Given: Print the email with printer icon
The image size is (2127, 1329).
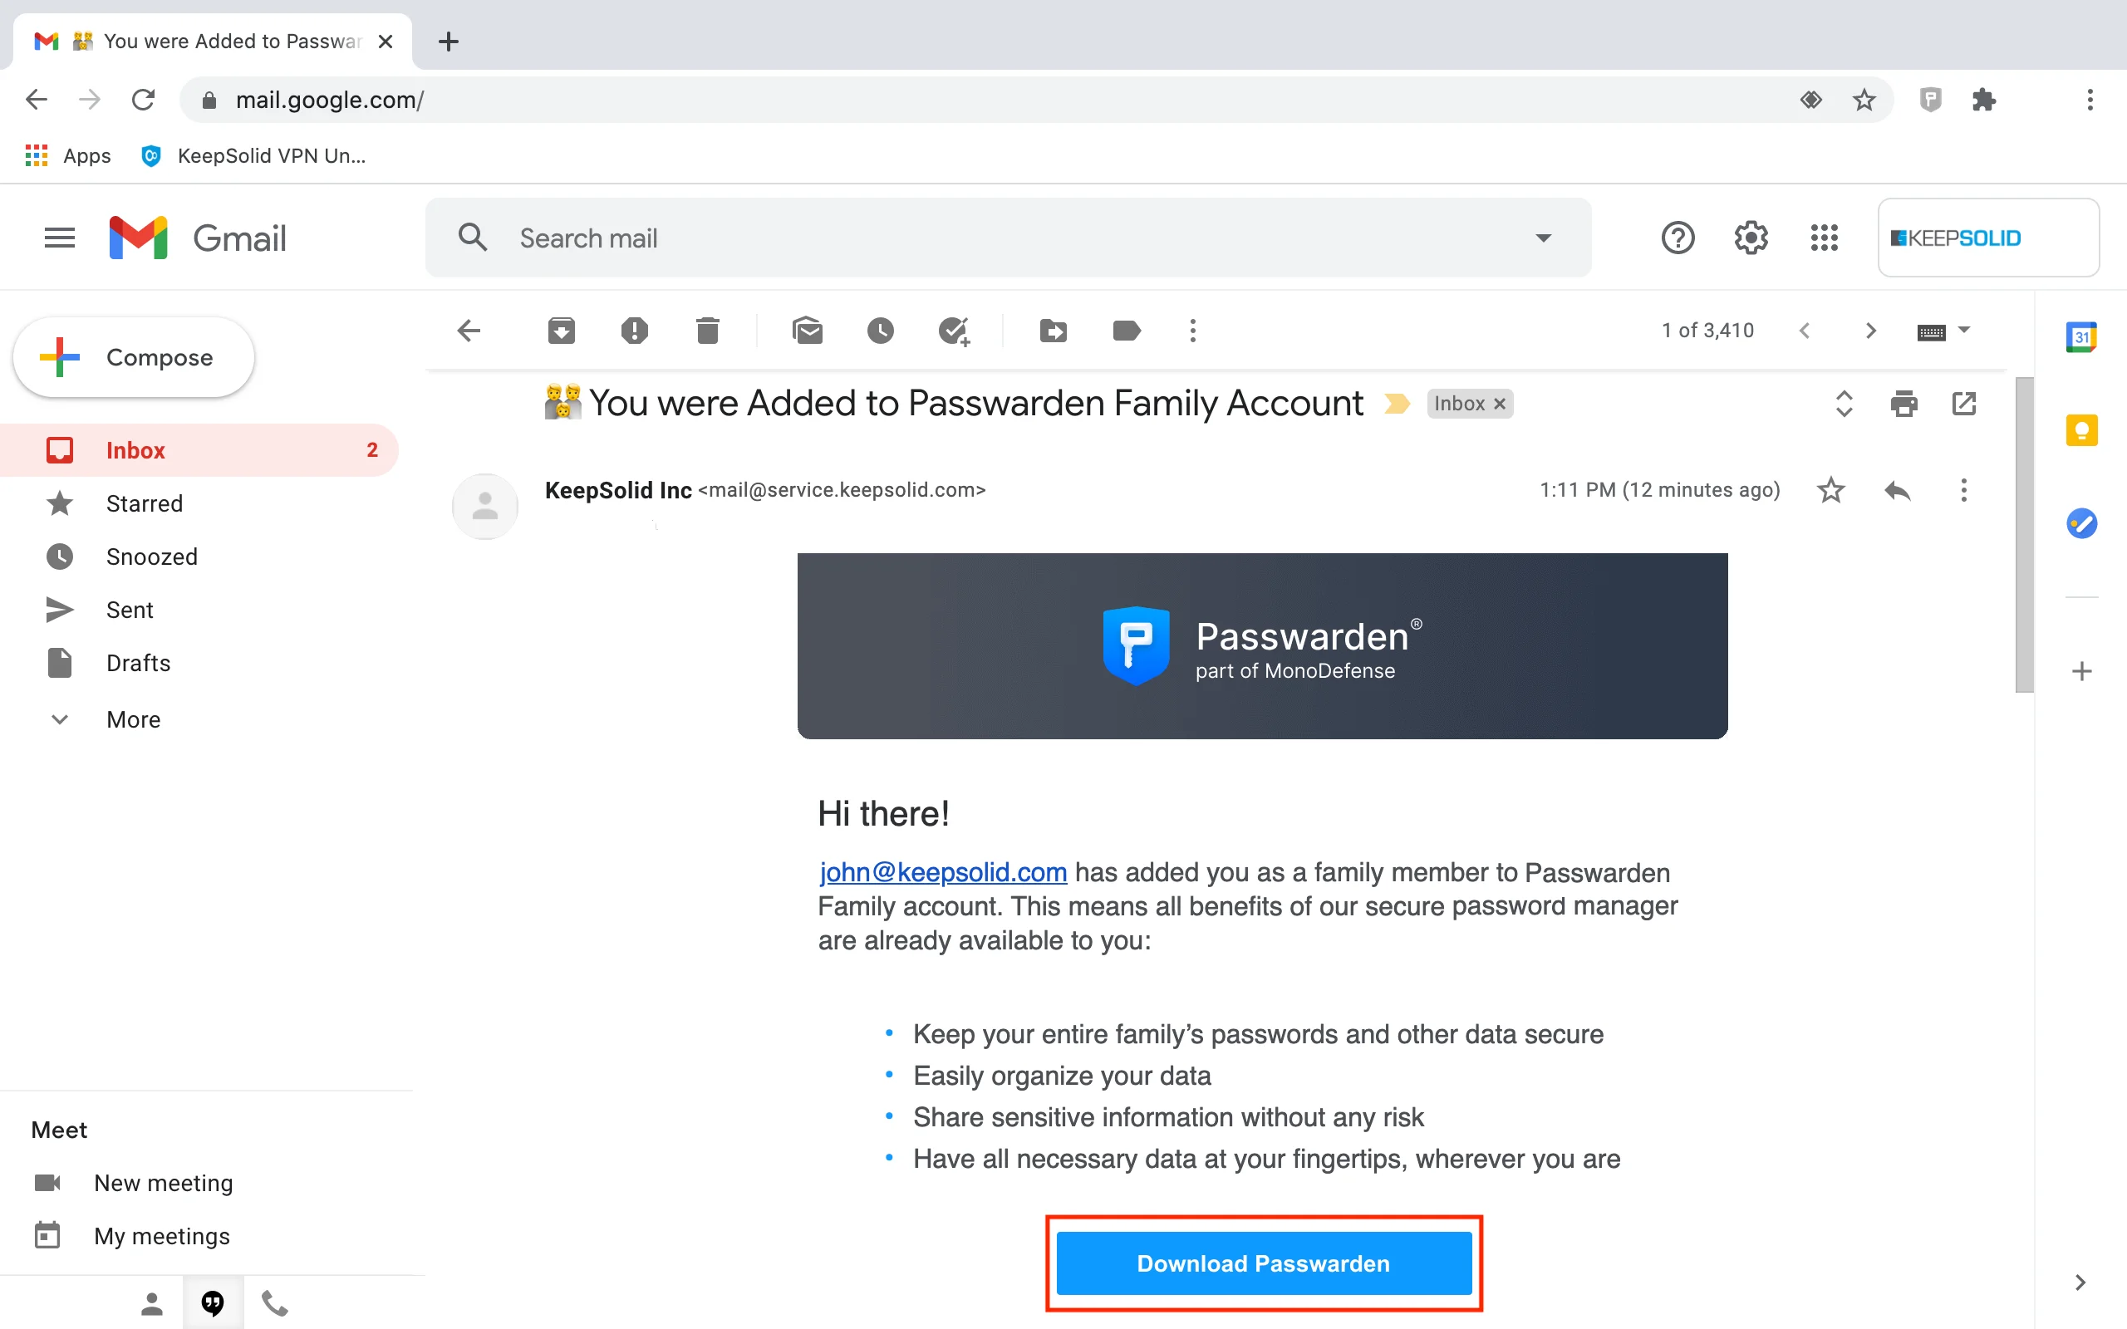Looking at the screenshot, I should pyautogui.click(x=1903, y=404).
